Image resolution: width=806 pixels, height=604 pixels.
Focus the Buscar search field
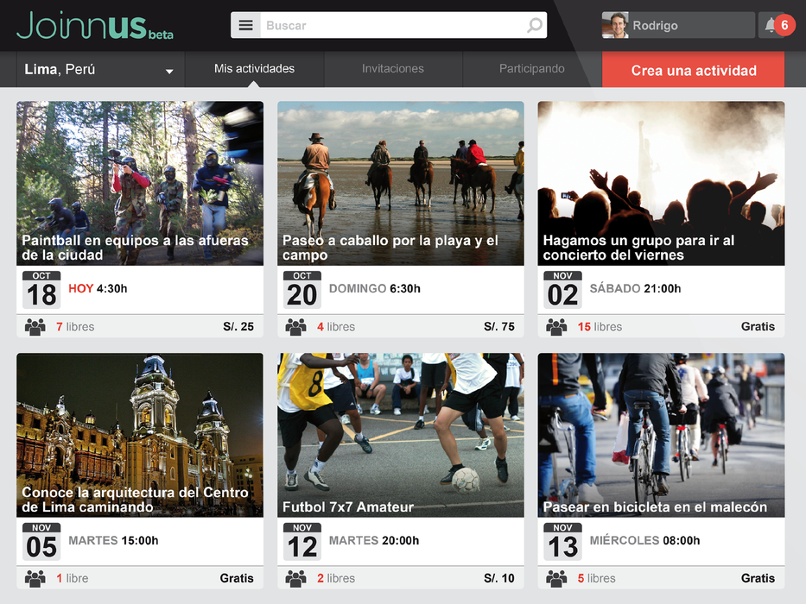tap(393, 25)
